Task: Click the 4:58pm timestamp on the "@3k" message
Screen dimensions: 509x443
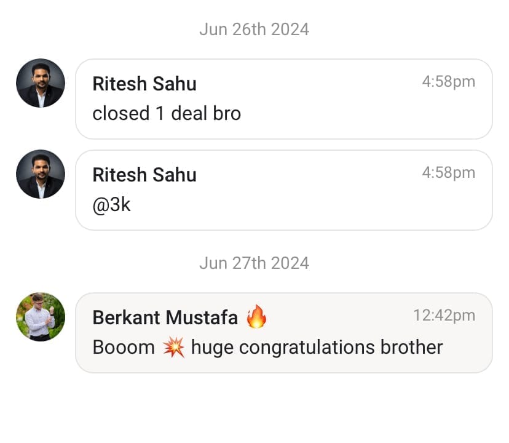Action: 448,173
